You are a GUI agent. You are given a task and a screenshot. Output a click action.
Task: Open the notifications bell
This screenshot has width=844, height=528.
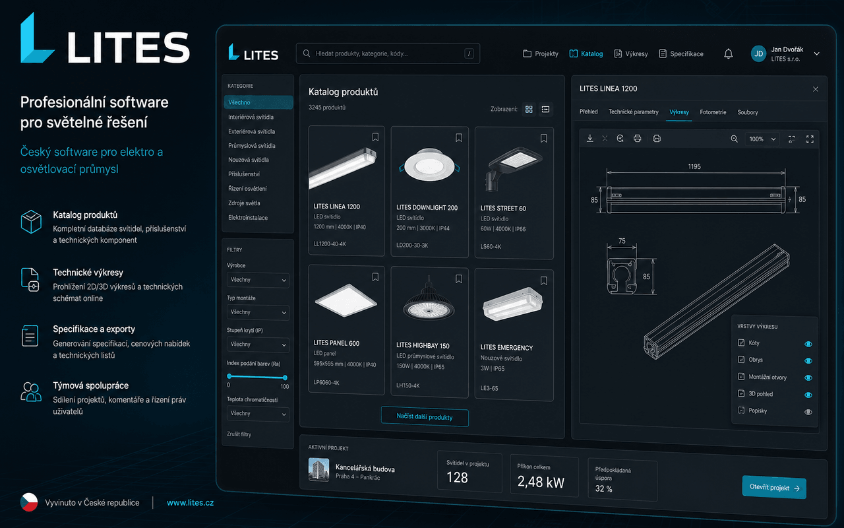tap(729, 54)
